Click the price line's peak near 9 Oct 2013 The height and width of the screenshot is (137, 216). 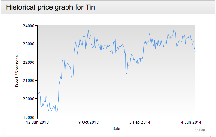(x=88, y=30)
